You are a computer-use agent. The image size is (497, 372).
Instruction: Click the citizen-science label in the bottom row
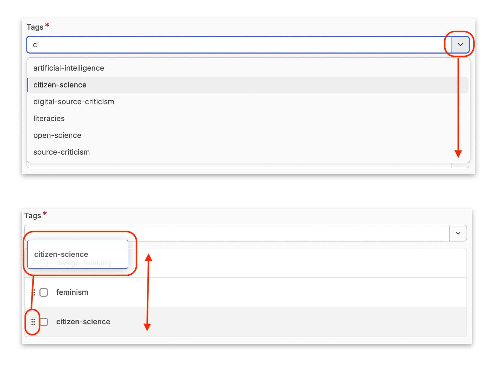[x=83, y=322]
